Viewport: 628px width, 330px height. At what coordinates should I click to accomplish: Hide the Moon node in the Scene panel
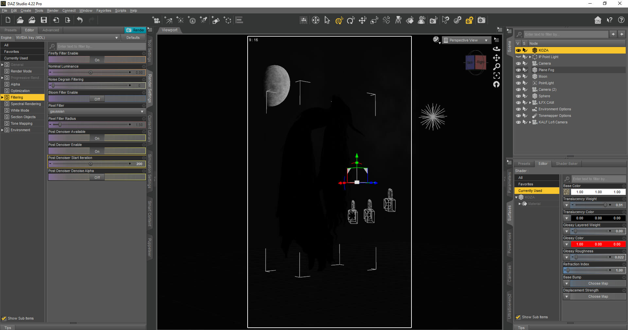[x=518, y=76]
